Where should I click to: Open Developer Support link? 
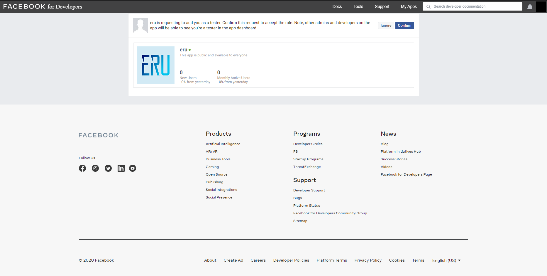click(309, 190)
